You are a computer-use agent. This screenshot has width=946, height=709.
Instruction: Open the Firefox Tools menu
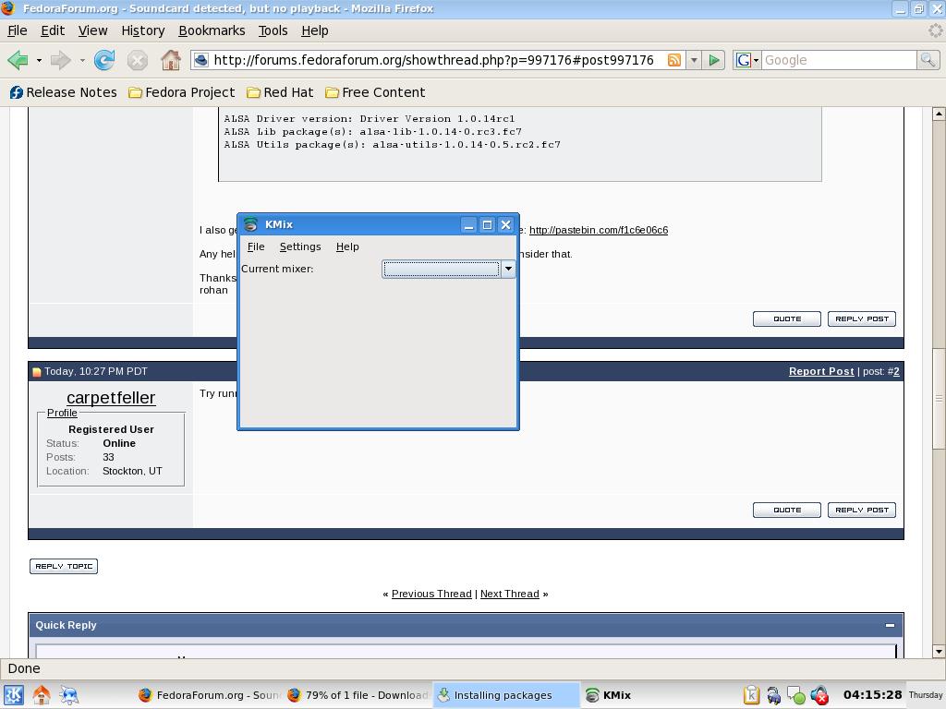coord(273,30)
